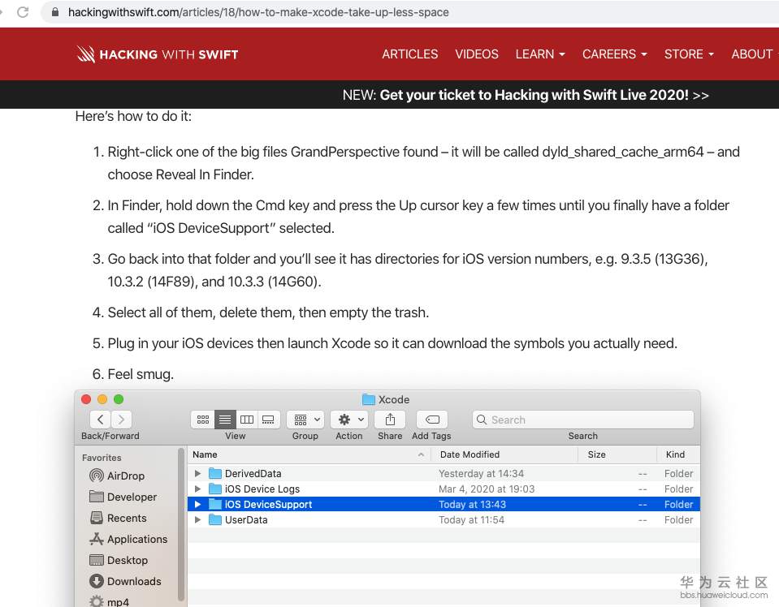The width and height of the screenshot is (779, 607).
Task: Click the browser reload icon
Action: pyautogui.click(x=23, y=12)
